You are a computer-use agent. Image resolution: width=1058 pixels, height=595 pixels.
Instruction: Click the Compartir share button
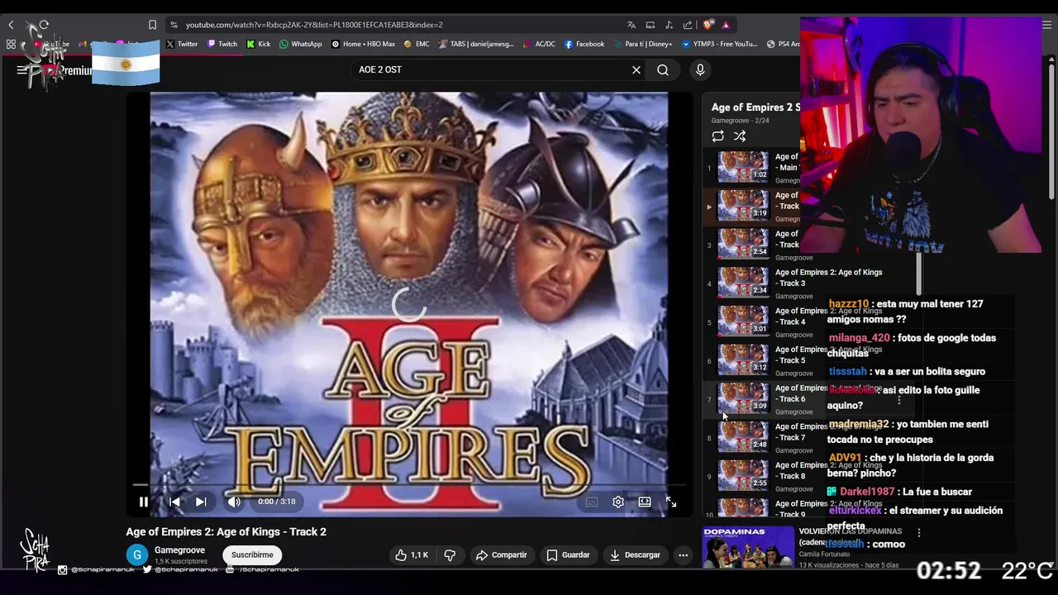(502, 555)
